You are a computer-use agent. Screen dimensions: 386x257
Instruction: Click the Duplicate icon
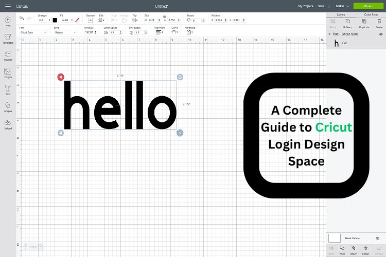[364, 22]
